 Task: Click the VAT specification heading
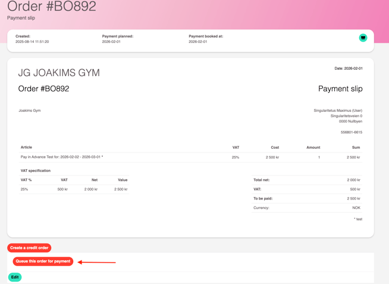click(x=36, y=170)
